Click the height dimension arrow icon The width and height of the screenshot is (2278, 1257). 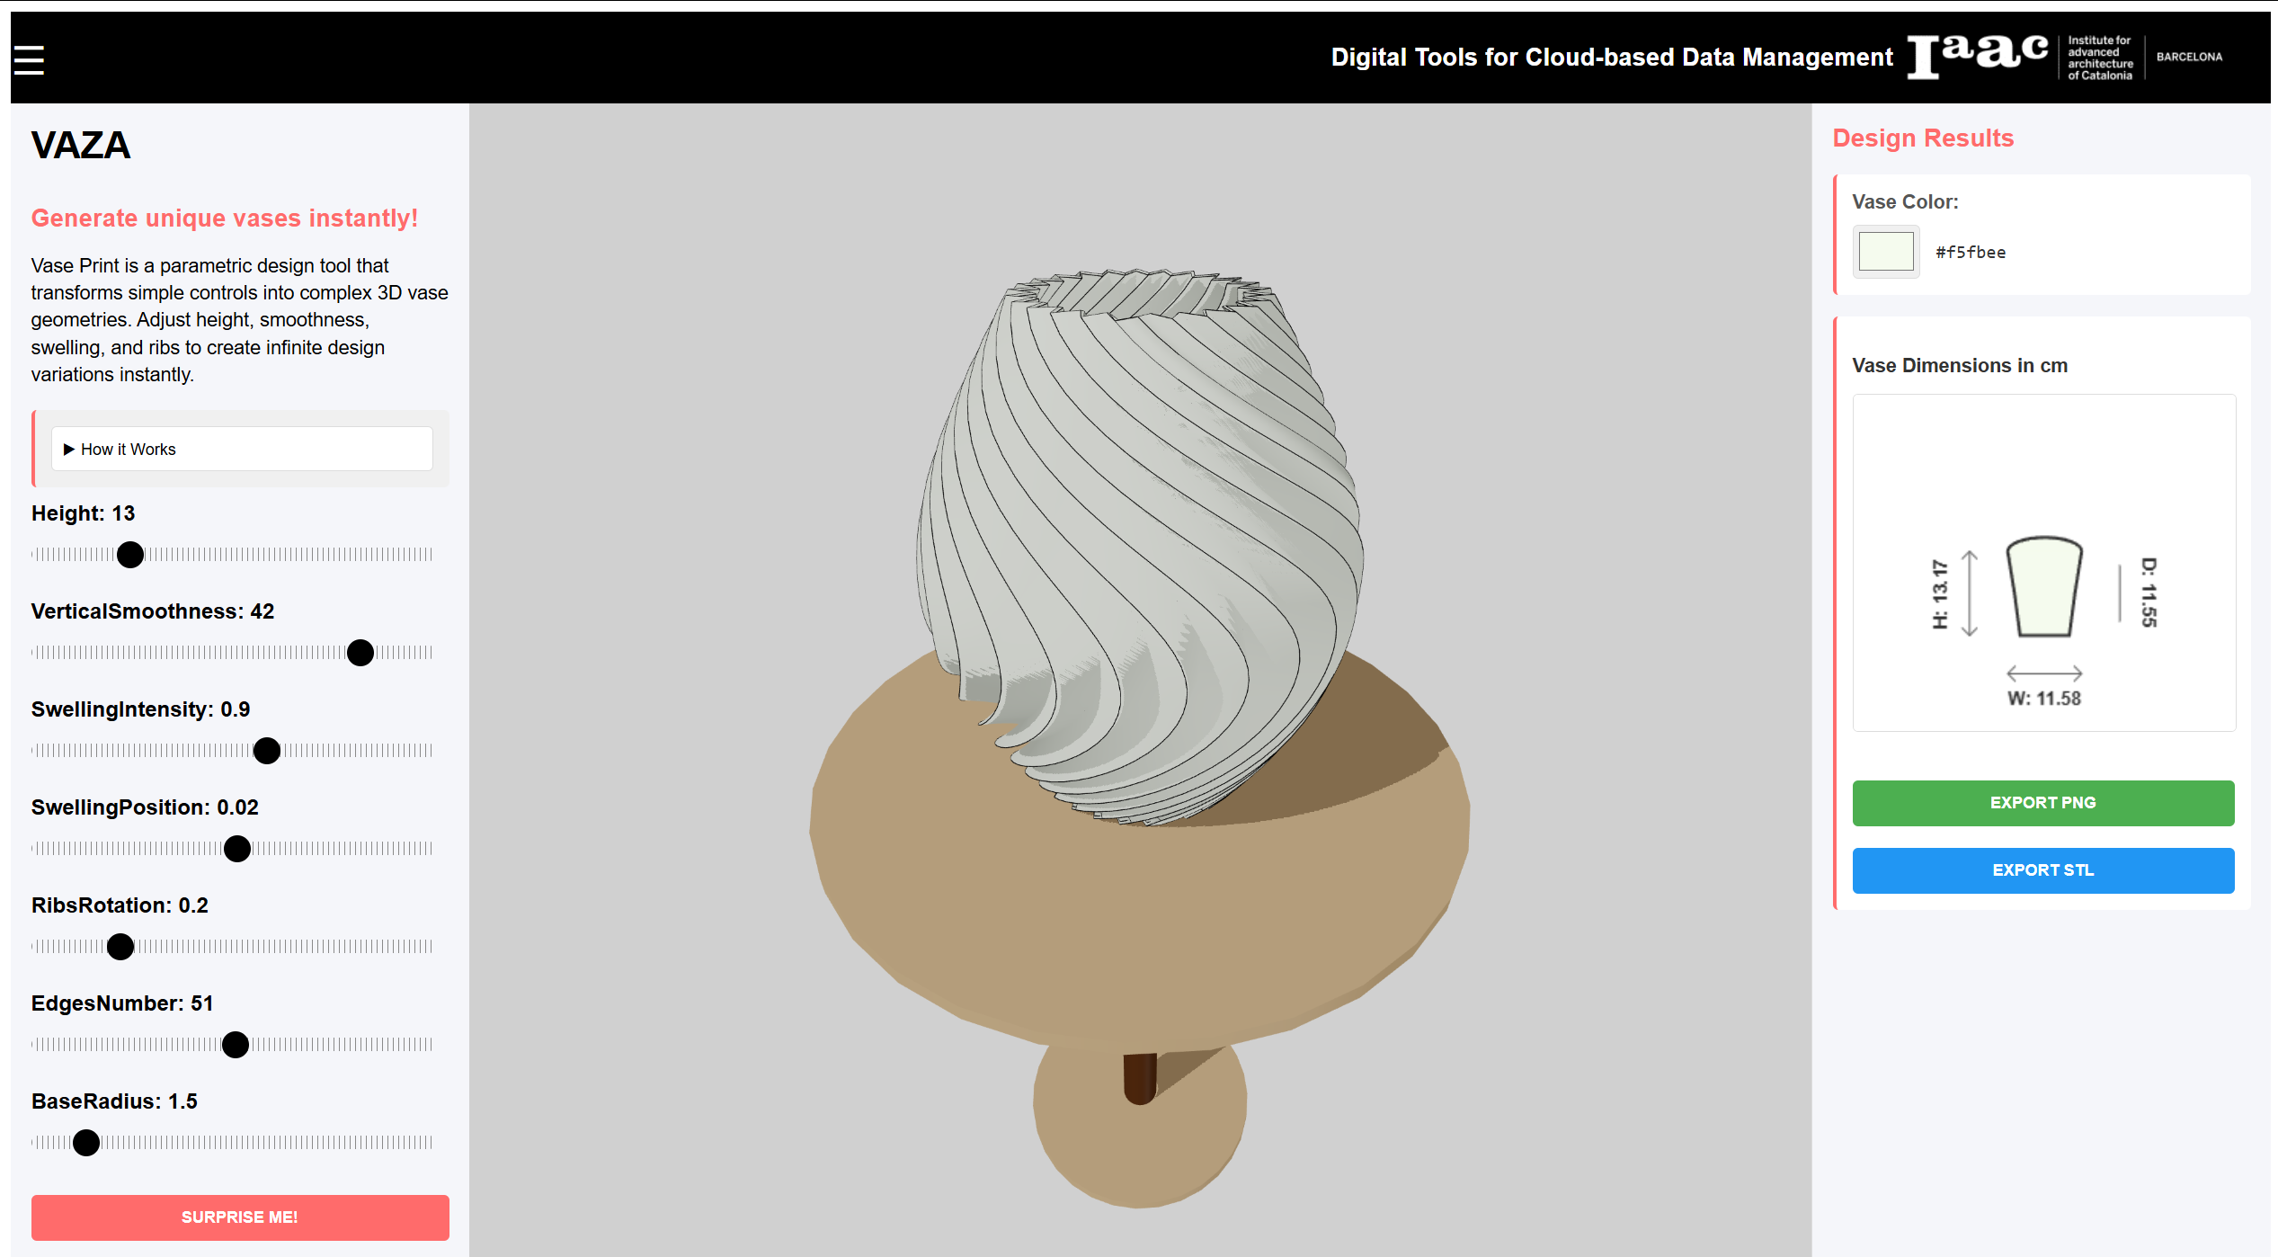click(1969, 593)
